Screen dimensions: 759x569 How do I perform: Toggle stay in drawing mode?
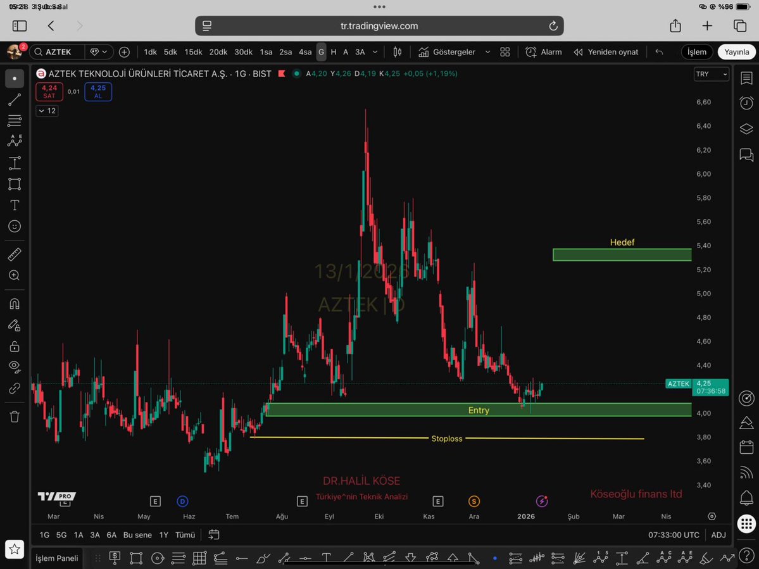tap(15, 325)
